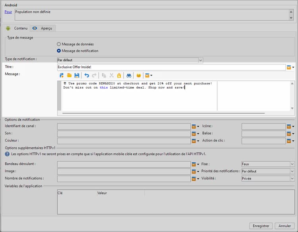Image resolution: width=298 pixels, height=232 pixels.
Task: Click the paste clipboard icon
Action: pyautogui.click(x=118, y=75)
